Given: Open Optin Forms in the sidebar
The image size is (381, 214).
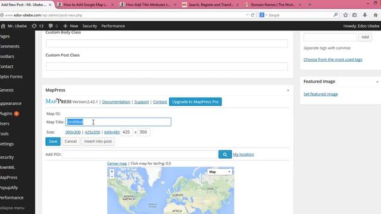Looking at the screenshot, I should [11, 77].
